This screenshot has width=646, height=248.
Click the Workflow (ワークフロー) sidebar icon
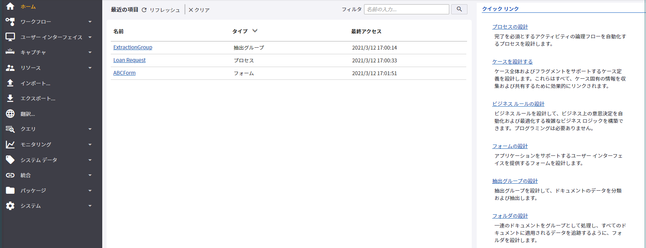10,22
